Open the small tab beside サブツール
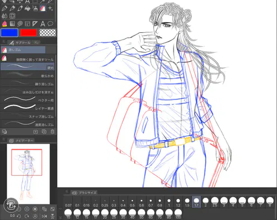277x220 pixels. coord(36,43)
